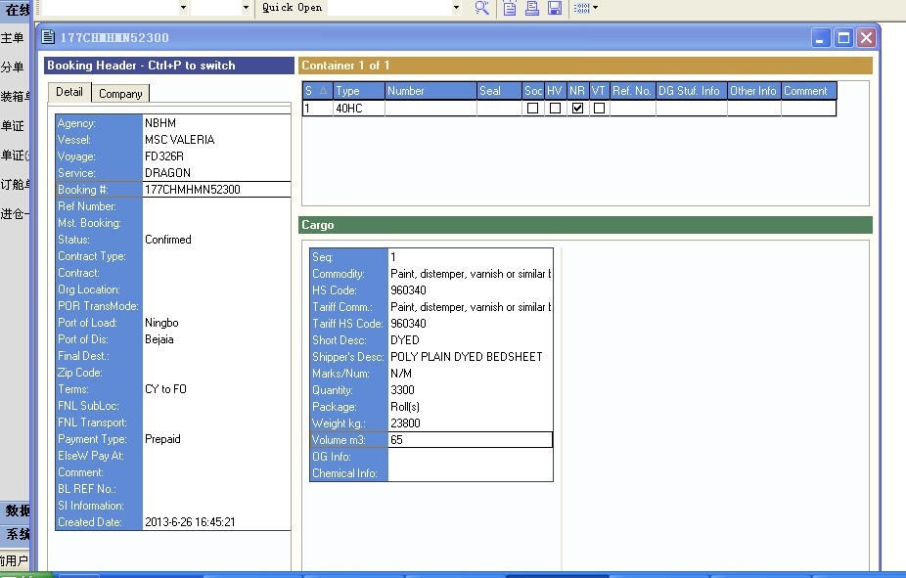Select the Detail tab

[68, 92]
